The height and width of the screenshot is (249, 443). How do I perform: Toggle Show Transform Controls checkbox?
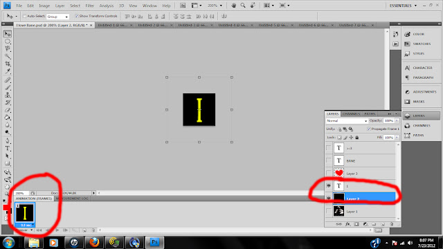[77, 16]
